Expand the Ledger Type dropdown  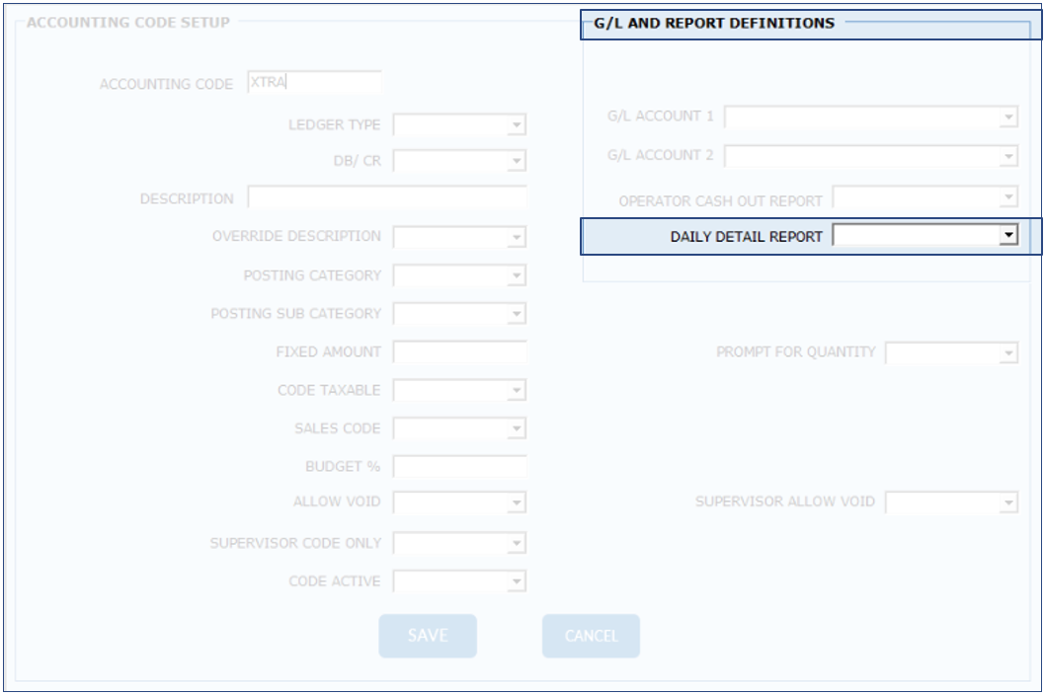coord(516,125)
